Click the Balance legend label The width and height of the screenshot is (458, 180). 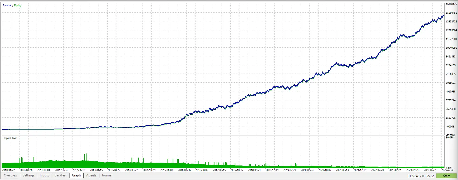pyautogui.click(x=7, y=5)
